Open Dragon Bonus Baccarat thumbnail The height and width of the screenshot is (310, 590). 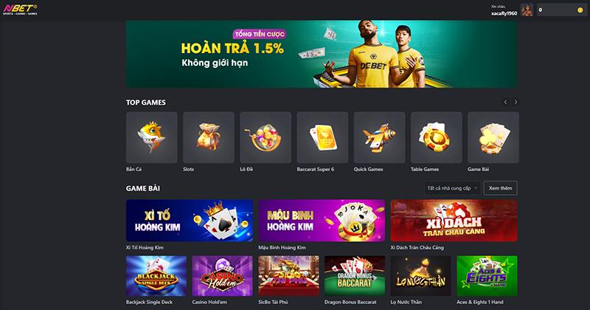click(355, 276)
